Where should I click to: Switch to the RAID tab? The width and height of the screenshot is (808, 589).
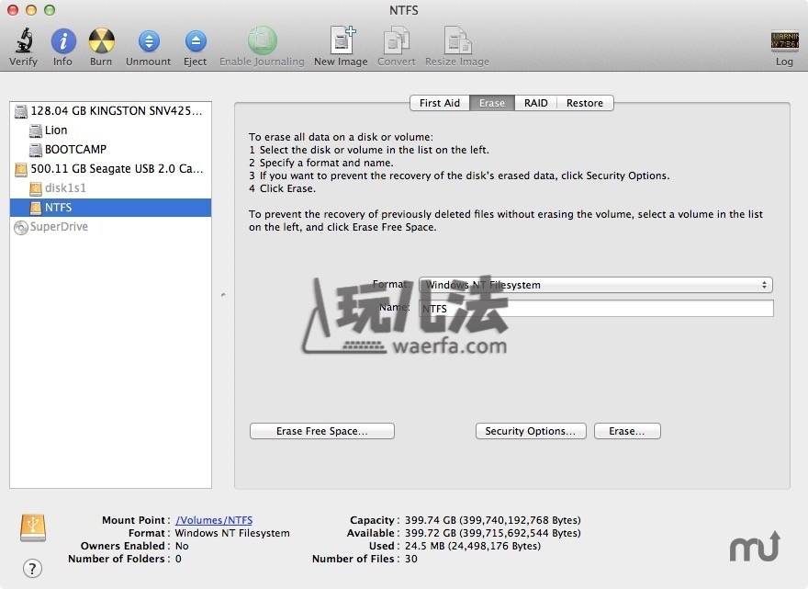(x=535, y=103)
